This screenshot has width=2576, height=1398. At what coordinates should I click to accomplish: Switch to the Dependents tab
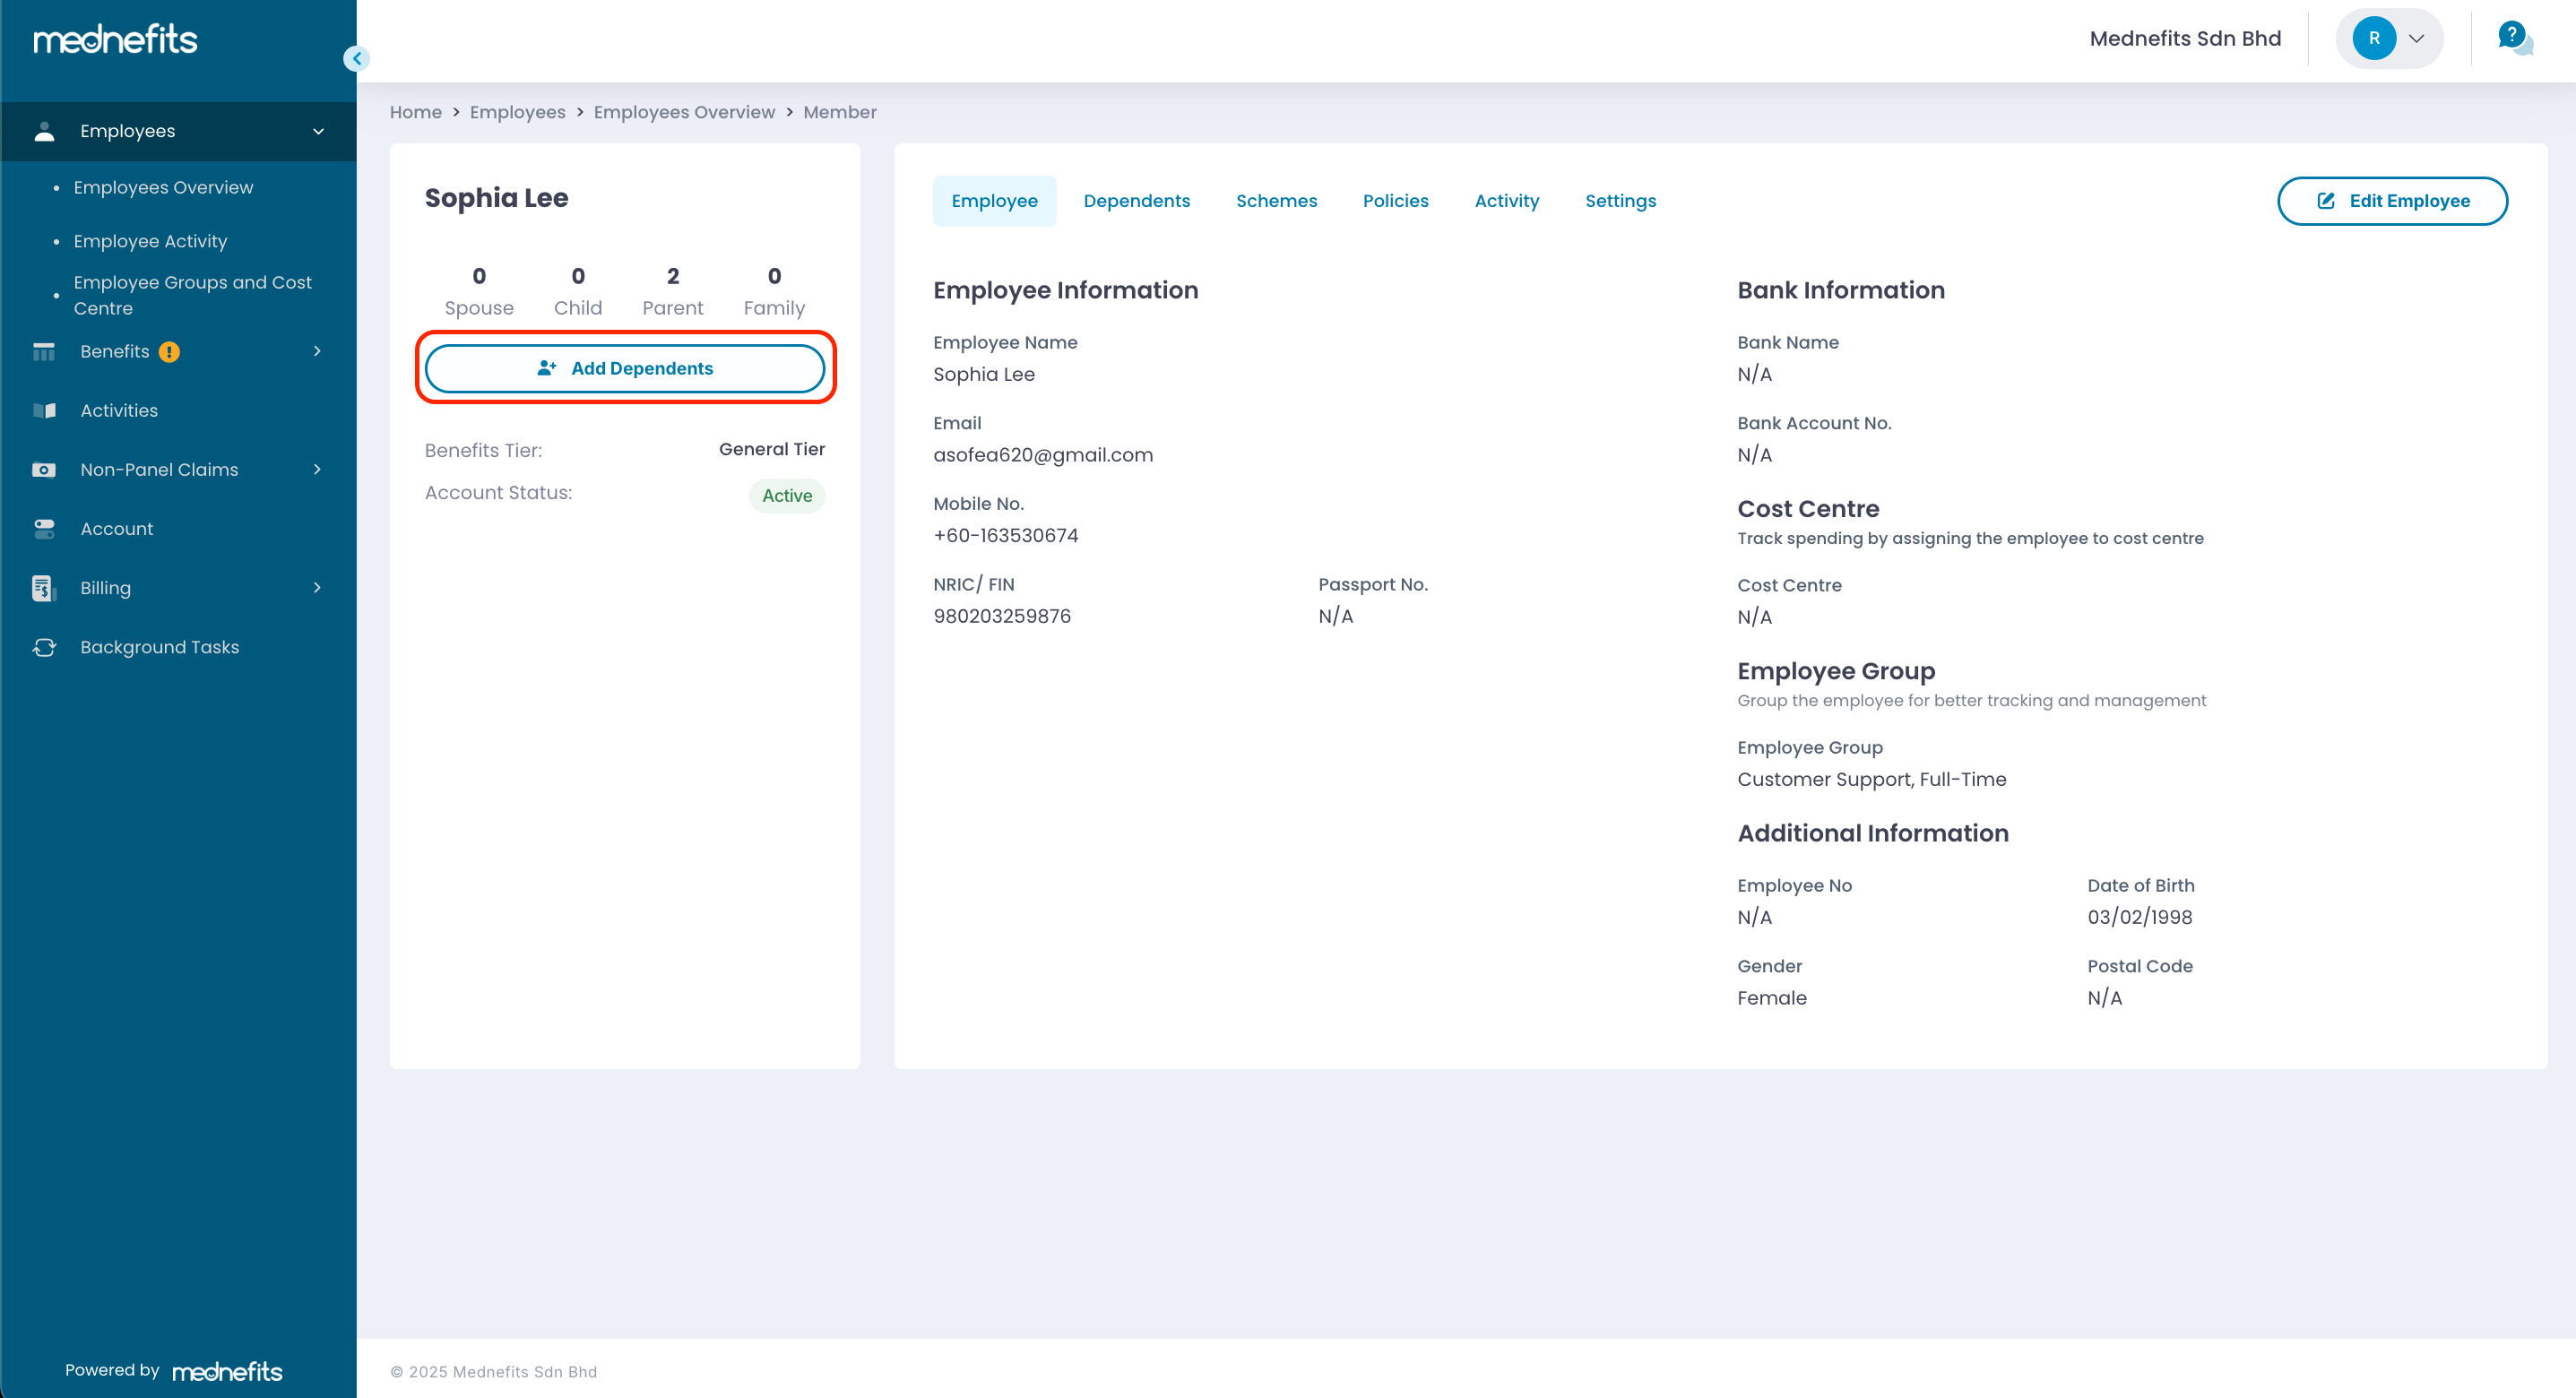[1136, 201]
